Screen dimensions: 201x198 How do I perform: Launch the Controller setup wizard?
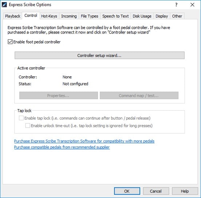99,55
